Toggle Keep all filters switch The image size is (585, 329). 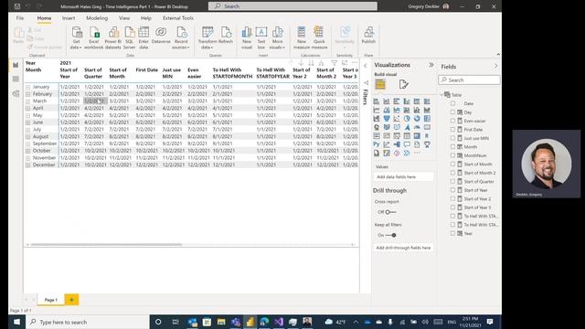pos(390,236)
